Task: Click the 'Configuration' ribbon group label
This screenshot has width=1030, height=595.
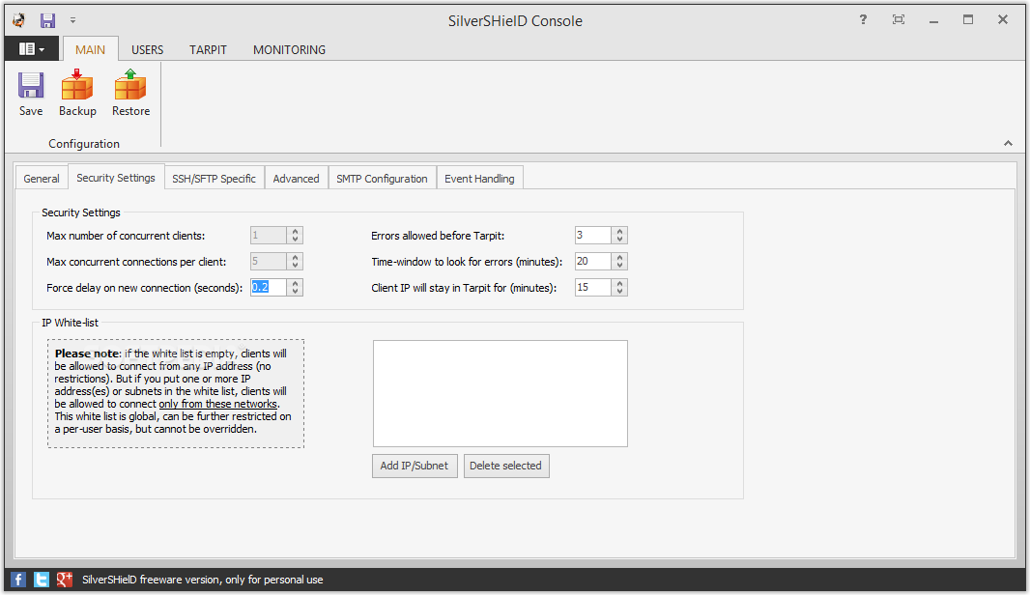Action: coord(84,144)
